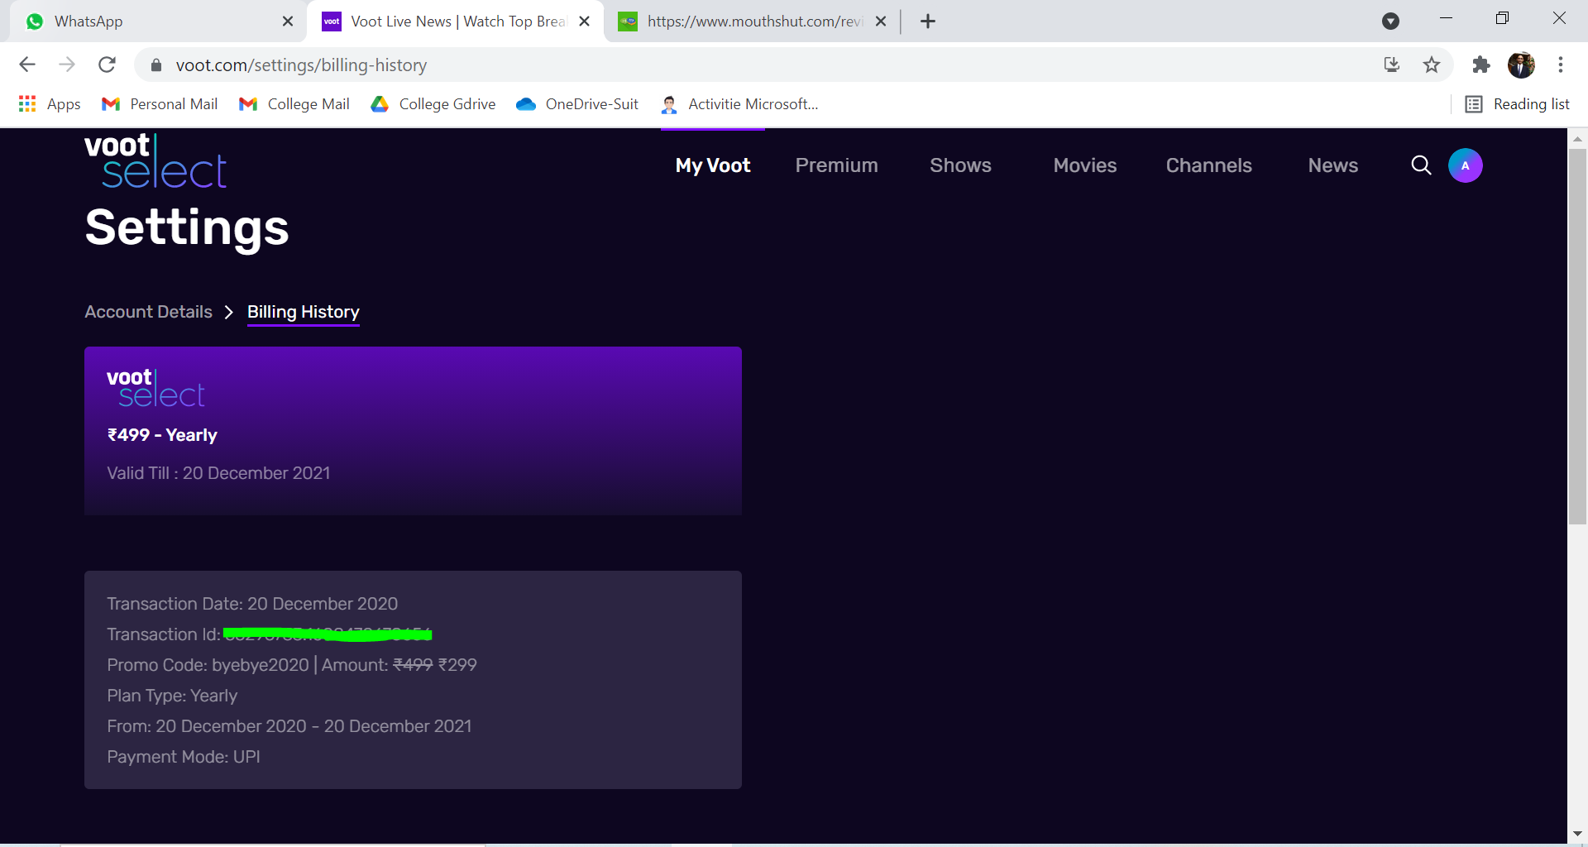
Task: Bookmark this page with the star icon
Action: pos(1432,65)
